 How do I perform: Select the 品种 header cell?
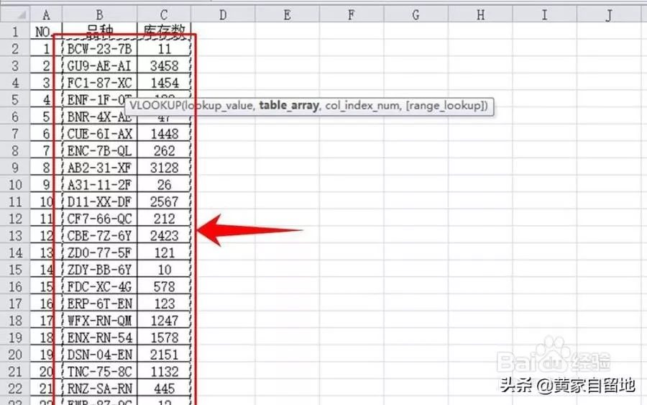click(x=99, y=32)
